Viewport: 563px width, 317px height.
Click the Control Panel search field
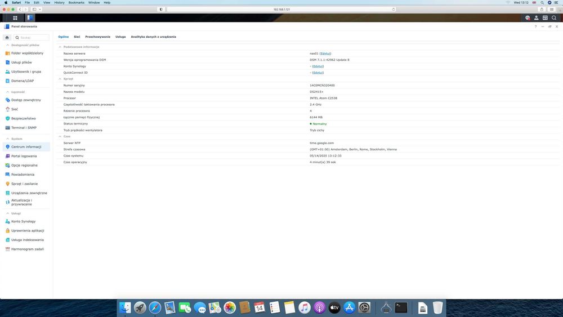(31, 37)
